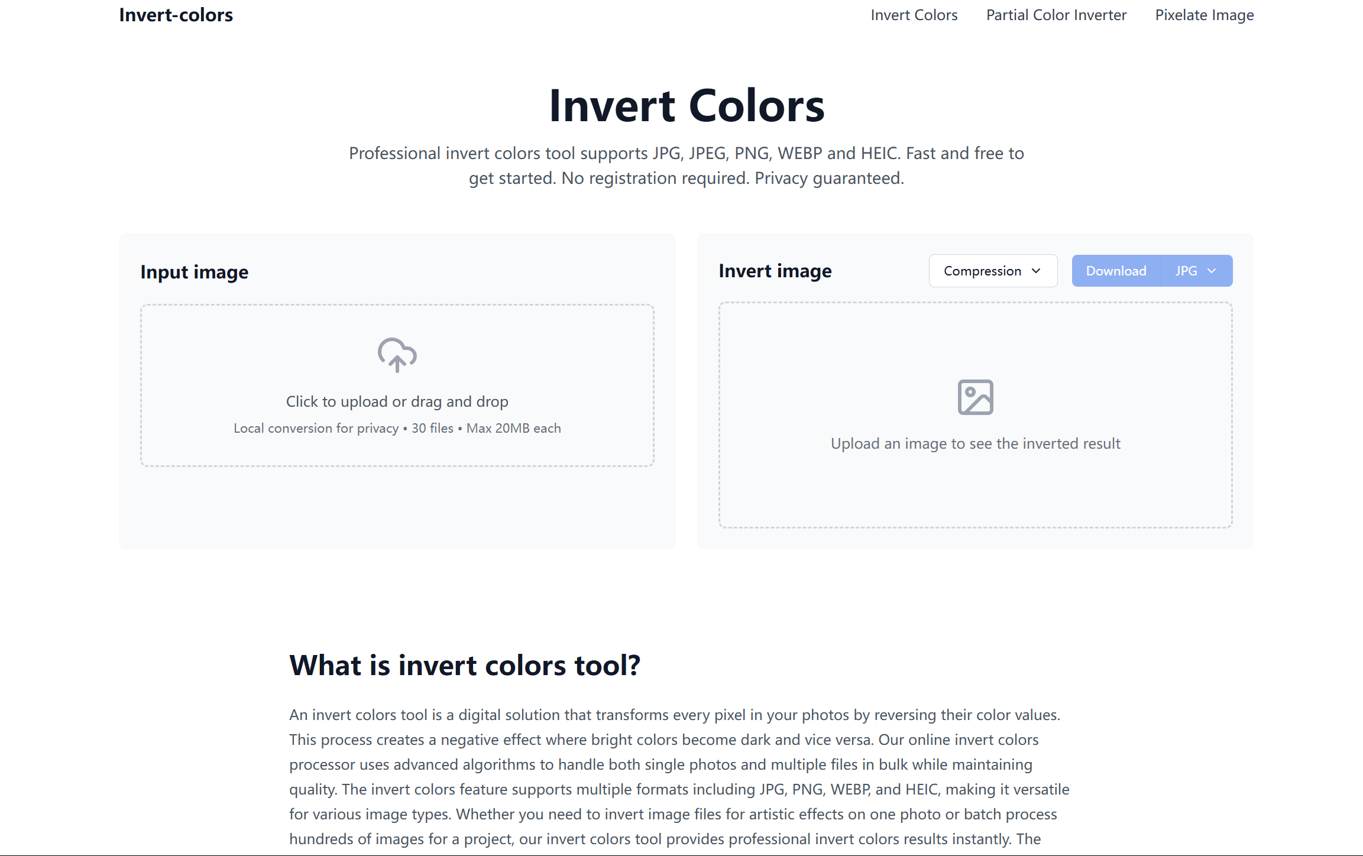Click the inverted result preview area
Image resolution: width=1363 pixels, height=856 pixels.
click(976, 414)
